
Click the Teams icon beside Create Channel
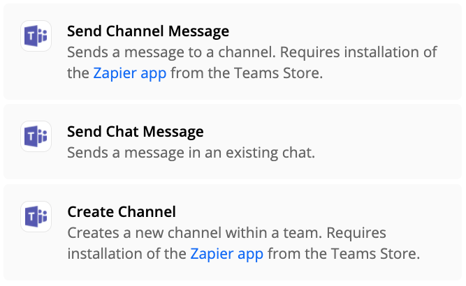(36, 216)
